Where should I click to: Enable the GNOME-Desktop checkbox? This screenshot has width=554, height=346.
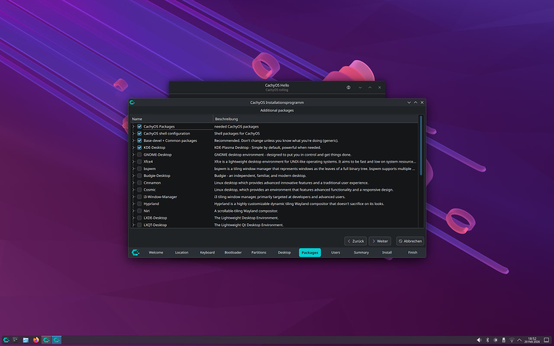[139, 154]
